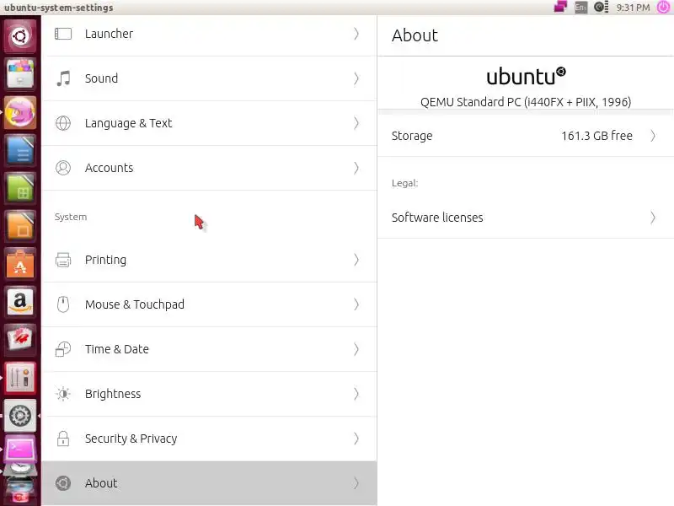Image resolution: width=674 pixels, height=506 pixels.
Task: Open Language & Text settings
Action: pos(209,123)
